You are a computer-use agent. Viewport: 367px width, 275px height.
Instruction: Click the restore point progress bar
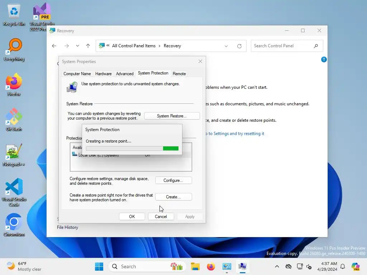132,148
